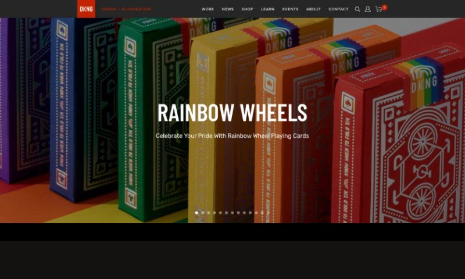Select the third carousel slide dot
This screenshot has height=279, width=465.
tap(209, 213)
